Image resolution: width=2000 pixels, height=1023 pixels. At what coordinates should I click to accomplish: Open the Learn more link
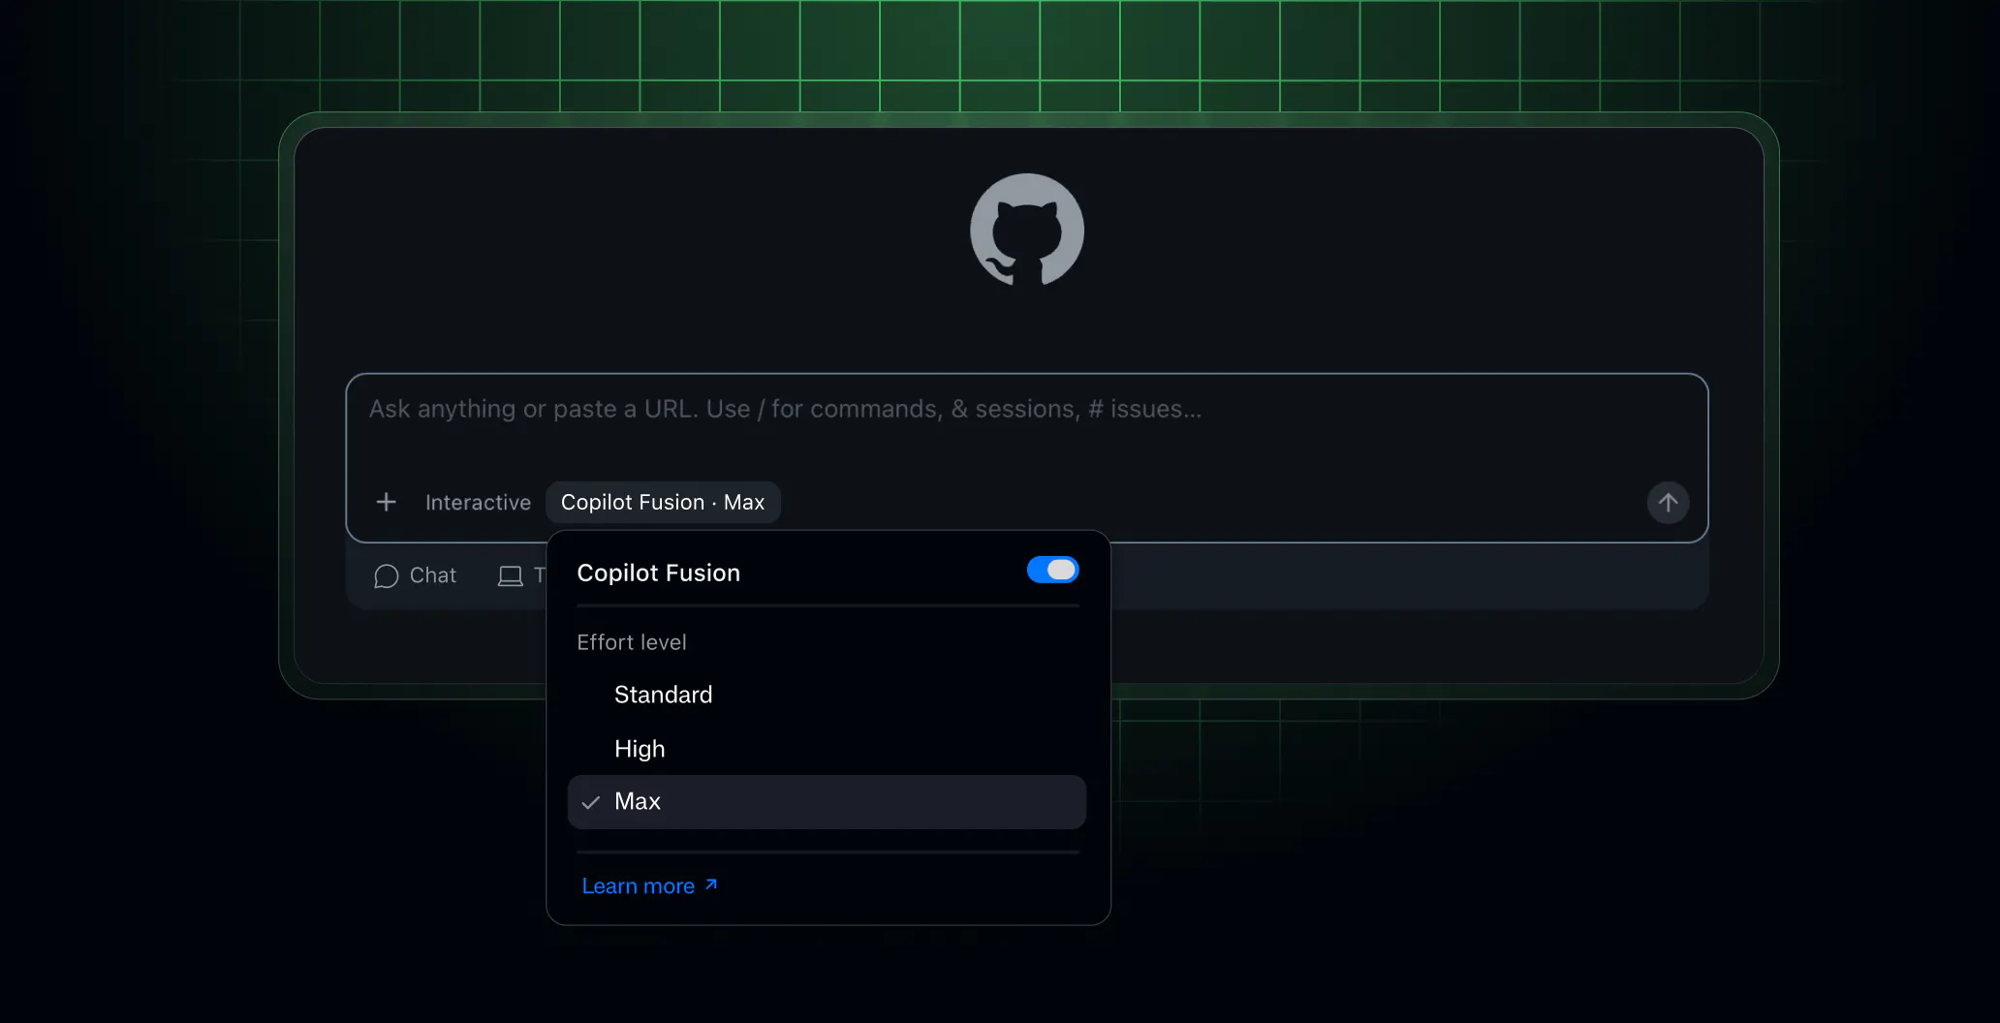pyautogui.click(x=649, y=886)
